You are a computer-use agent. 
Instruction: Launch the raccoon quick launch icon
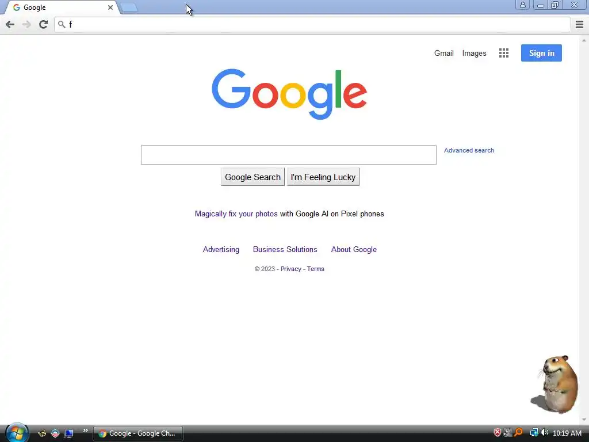42,433
